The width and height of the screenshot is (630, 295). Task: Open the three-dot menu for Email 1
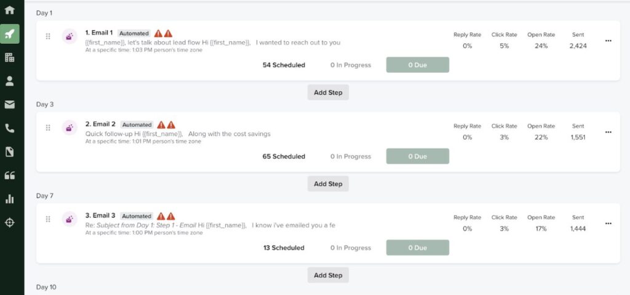pyautogui.click(x=608, y=41)
